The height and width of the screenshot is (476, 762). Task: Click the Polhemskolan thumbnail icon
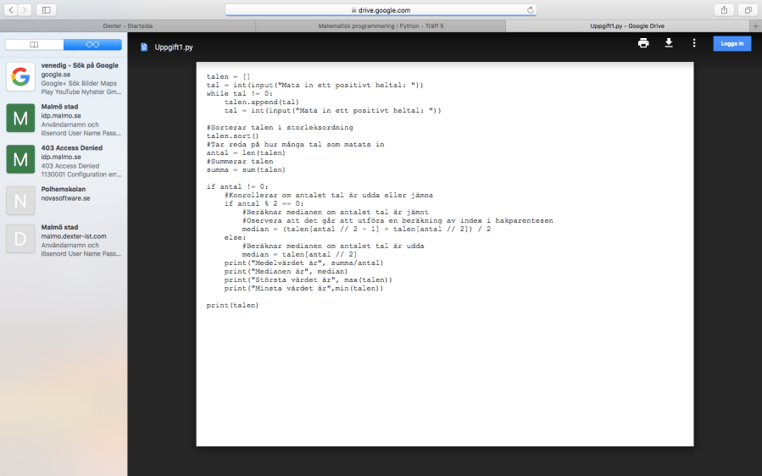tap(20, 200)
